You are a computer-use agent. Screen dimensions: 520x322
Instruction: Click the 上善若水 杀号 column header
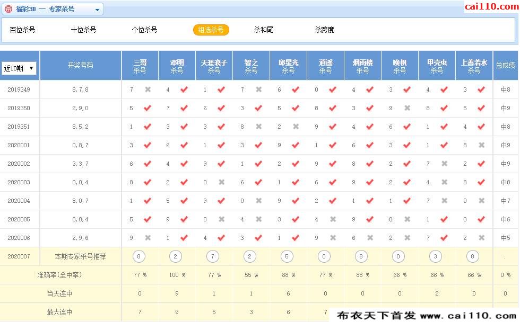[474, 66]
